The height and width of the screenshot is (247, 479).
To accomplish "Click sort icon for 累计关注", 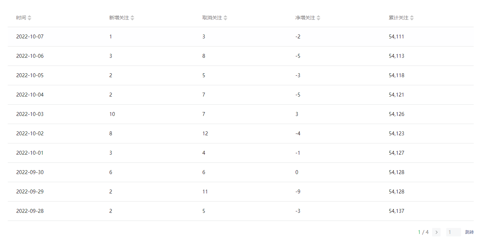I will (x=412, y=18).
